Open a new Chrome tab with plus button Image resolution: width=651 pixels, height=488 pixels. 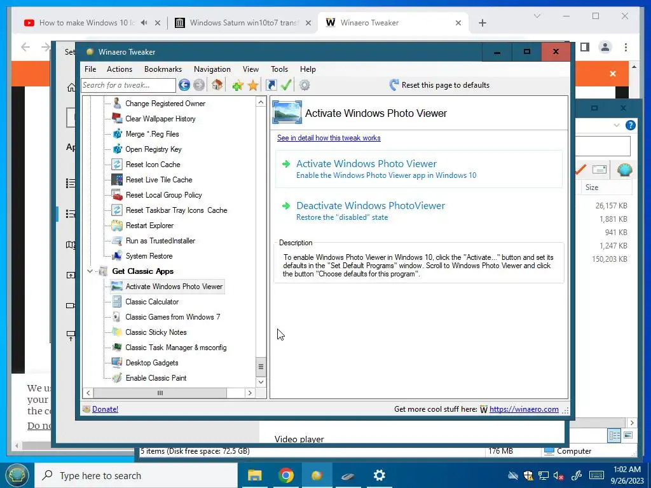tap(482, 23)
